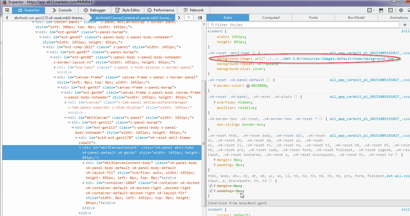The height and width of the screenshot is (216, 410).
Task: Click the Performance gauge icon
Action: tap(149, 10)
